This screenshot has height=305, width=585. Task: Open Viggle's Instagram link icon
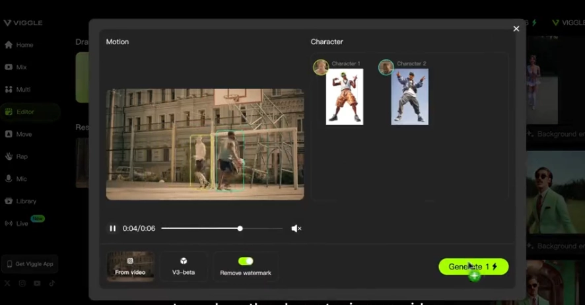point(22,283)
